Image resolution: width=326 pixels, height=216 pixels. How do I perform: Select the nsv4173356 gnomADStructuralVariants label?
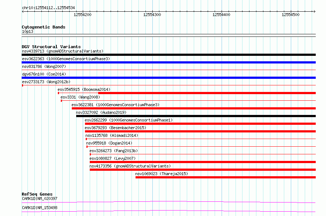(130, 166)
